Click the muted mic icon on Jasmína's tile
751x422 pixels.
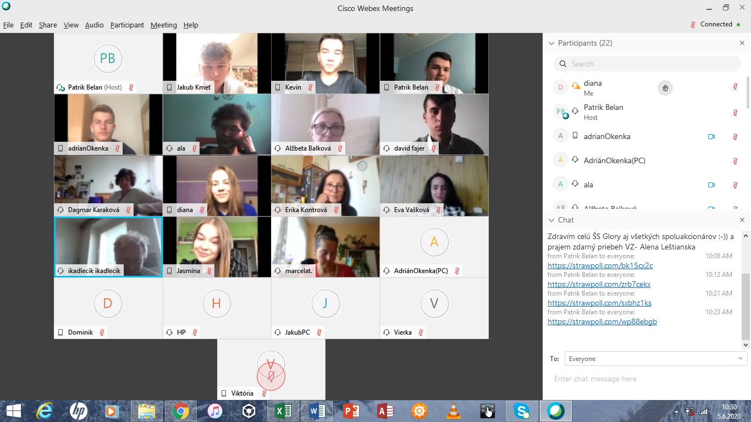209,271
